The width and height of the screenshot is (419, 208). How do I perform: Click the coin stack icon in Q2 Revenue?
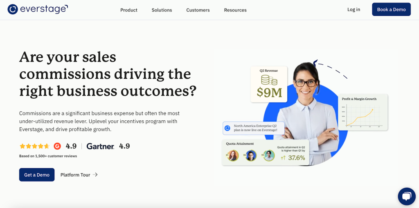(x=269, y=80)
